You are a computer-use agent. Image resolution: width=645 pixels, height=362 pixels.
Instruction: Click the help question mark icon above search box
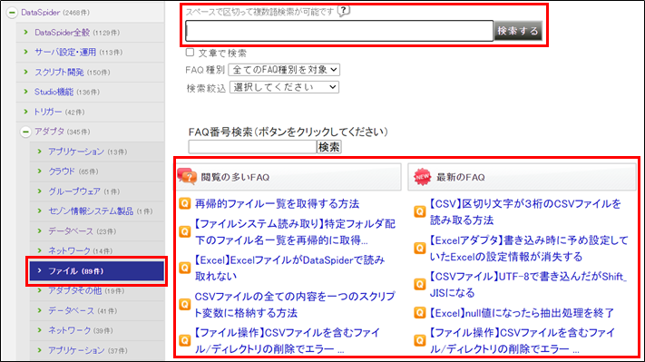click(x=344, y=11)
